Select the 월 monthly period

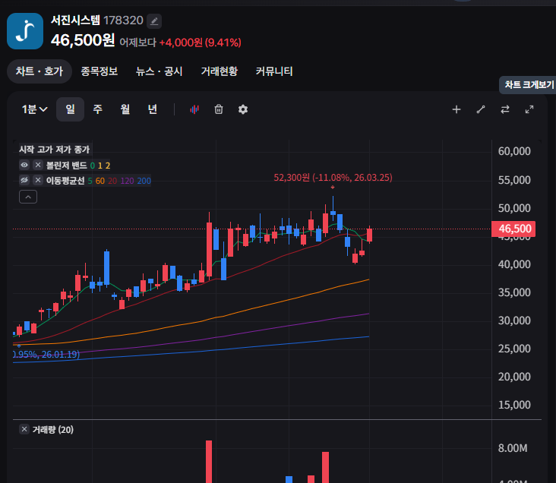[125, 109]
